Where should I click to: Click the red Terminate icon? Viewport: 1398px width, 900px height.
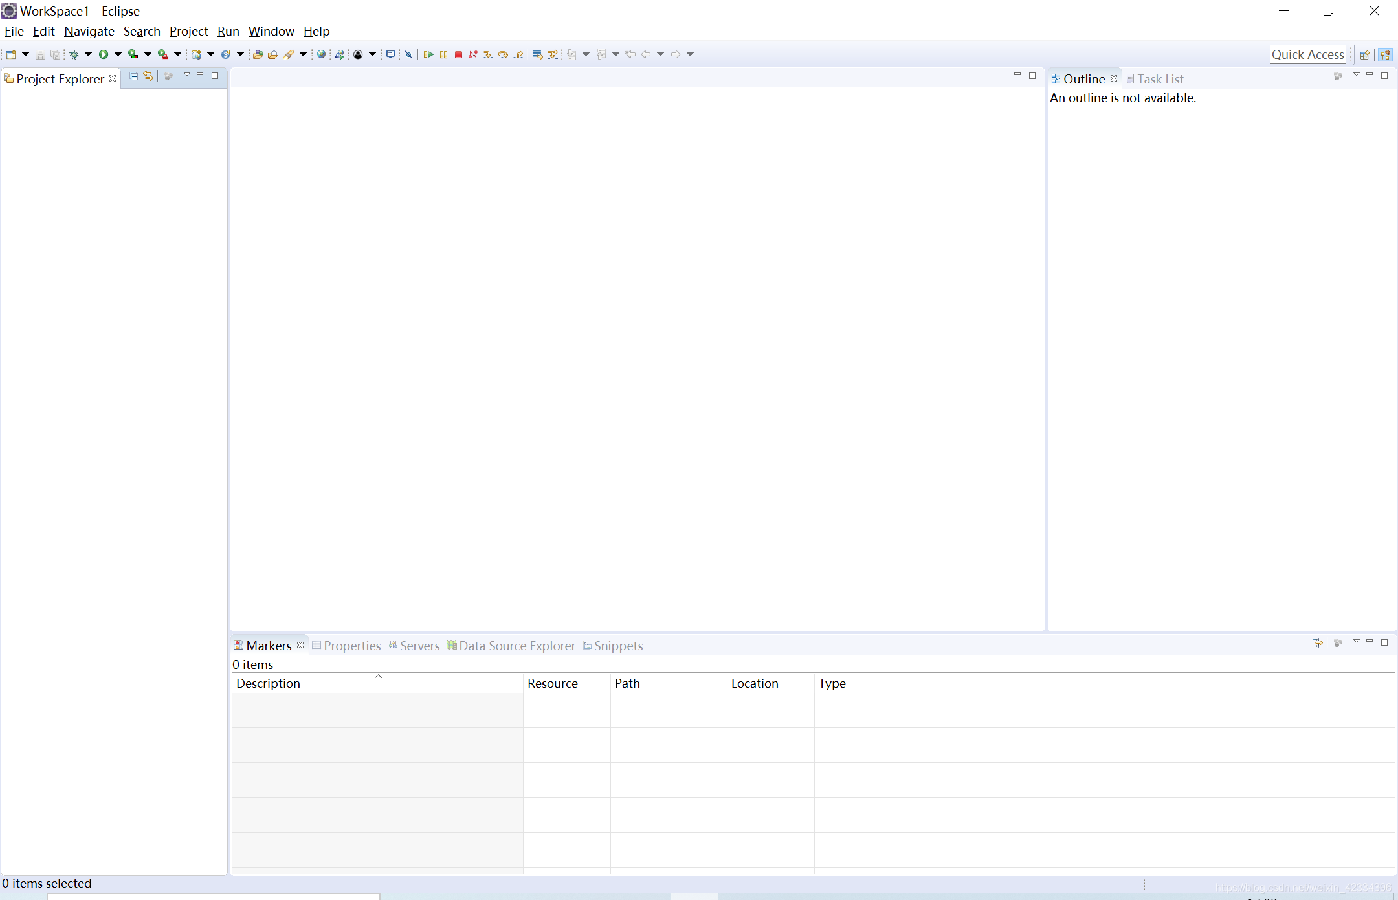(458, 54)
